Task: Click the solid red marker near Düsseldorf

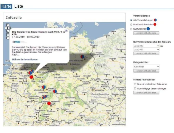Action: pos(31,77)
